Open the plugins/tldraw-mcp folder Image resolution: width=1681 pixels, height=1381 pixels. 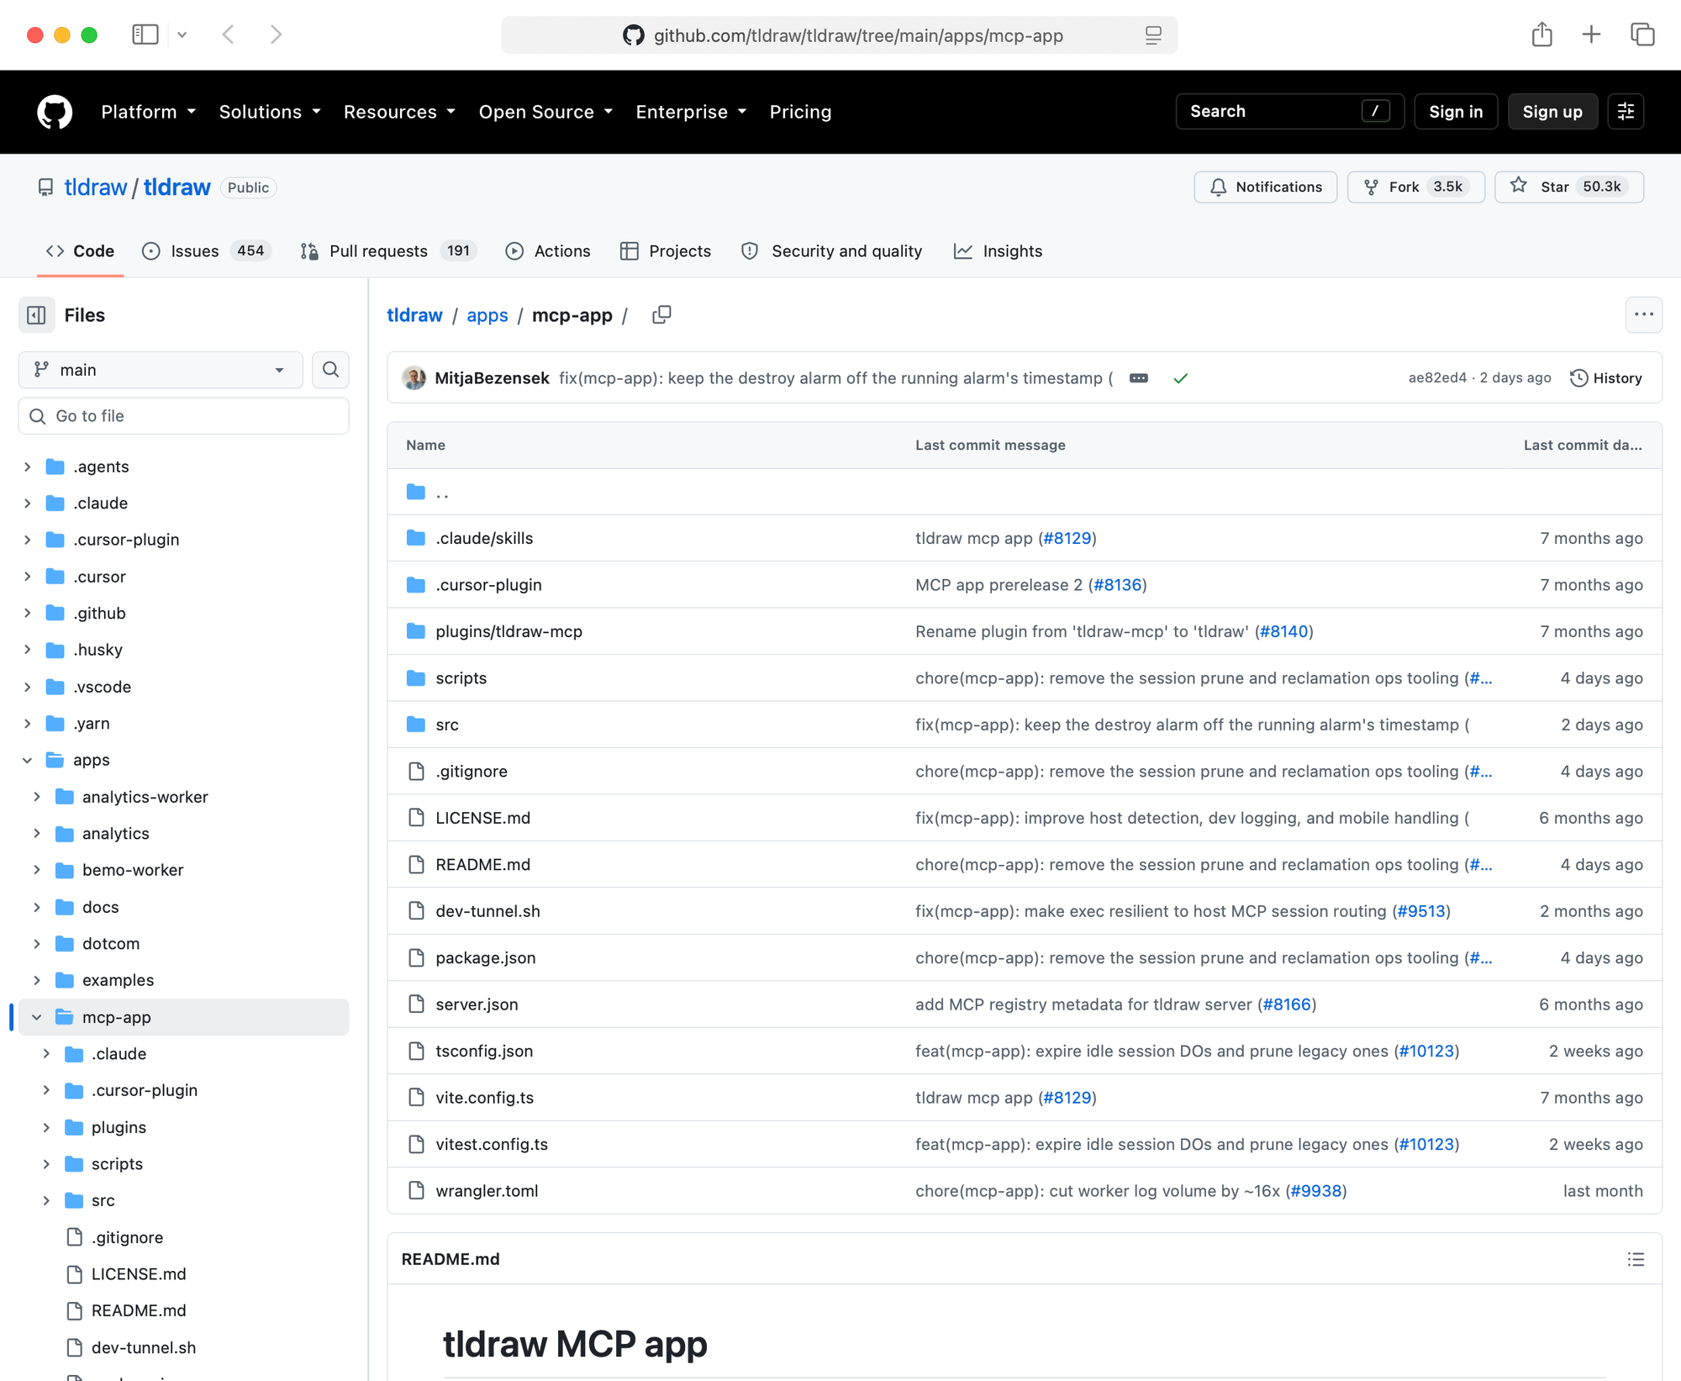tap(509, 631)
